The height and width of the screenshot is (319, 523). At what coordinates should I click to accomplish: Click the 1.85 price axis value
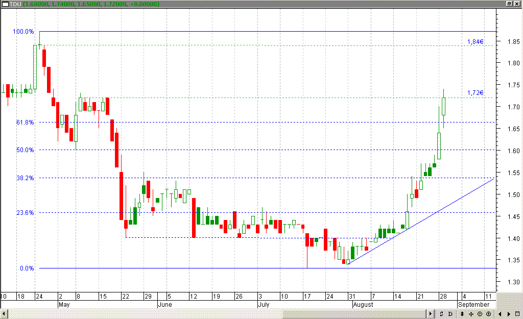click(x=514, y=42)
